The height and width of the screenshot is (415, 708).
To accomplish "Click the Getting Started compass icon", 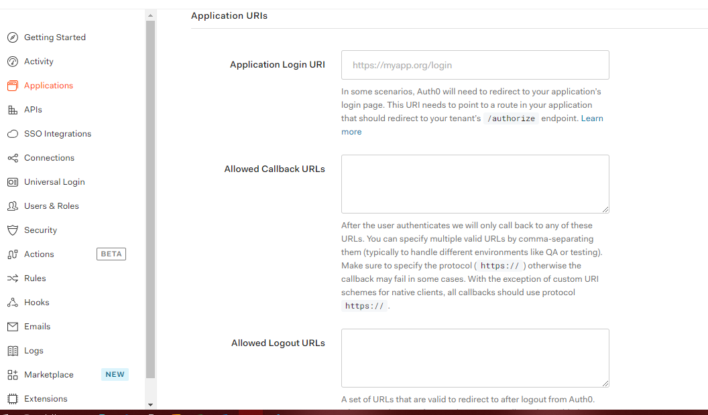I will click(x=13, y=37).
